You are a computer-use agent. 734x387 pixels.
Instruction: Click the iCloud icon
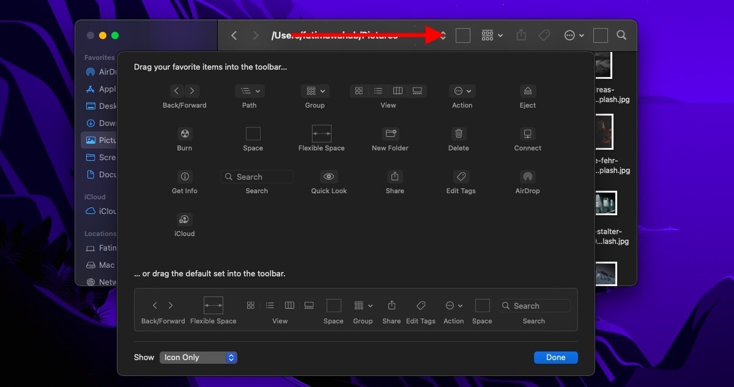click(x=184, y=220)
